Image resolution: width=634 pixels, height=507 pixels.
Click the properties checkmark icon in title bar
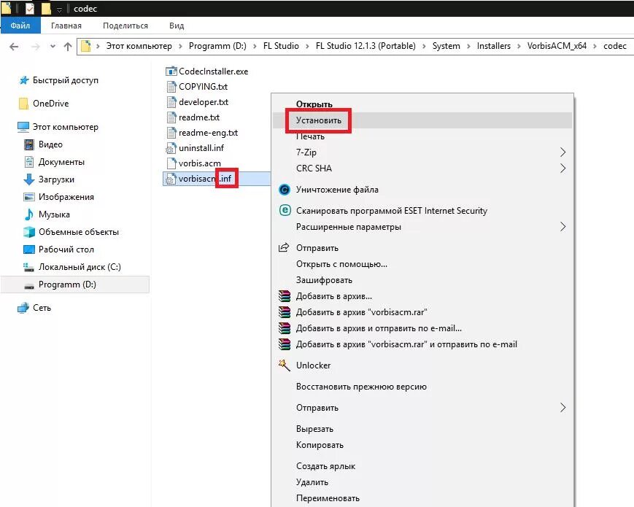[x=30, y=8]
